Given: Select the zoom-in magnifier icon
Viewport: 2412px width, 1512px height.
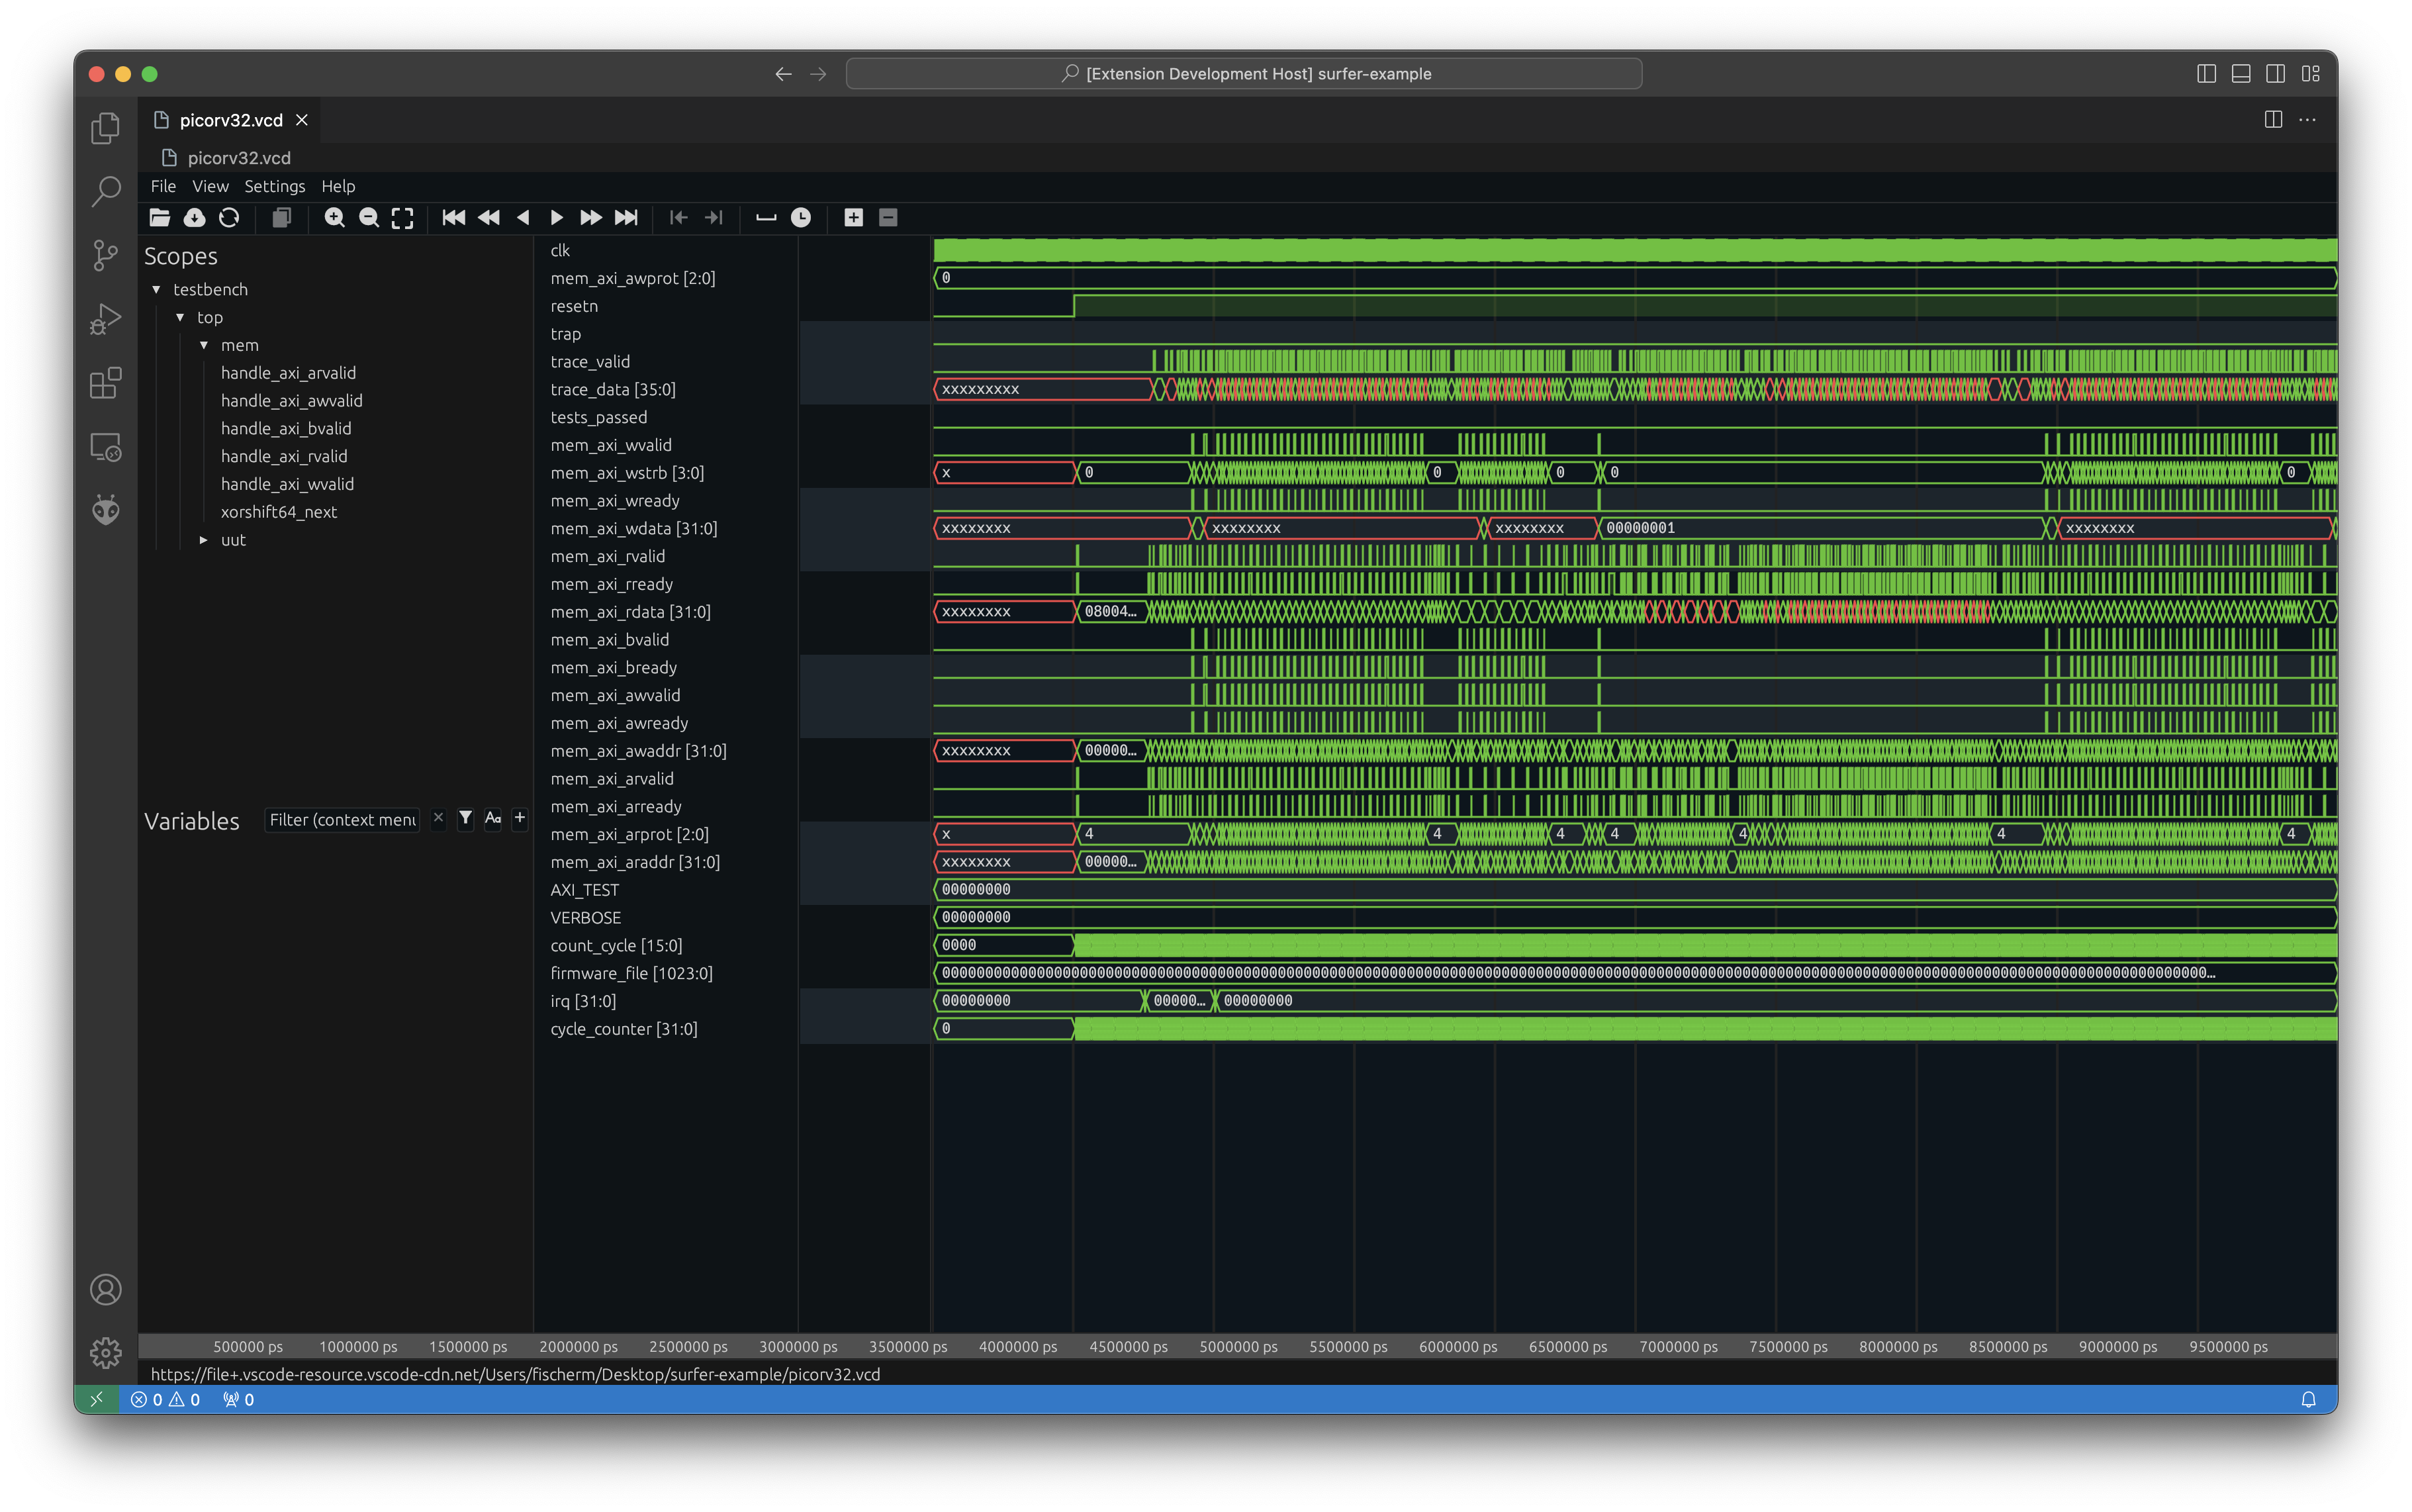Looking at the screenshot, I should tap(335, 218).
